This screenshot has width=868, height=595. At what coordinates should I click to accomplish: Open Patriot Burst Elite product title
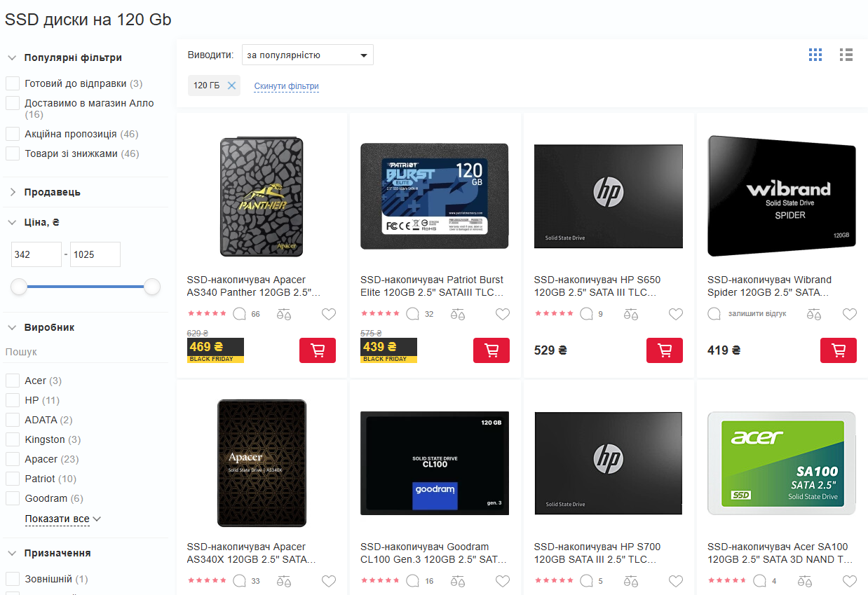(432, 286)
